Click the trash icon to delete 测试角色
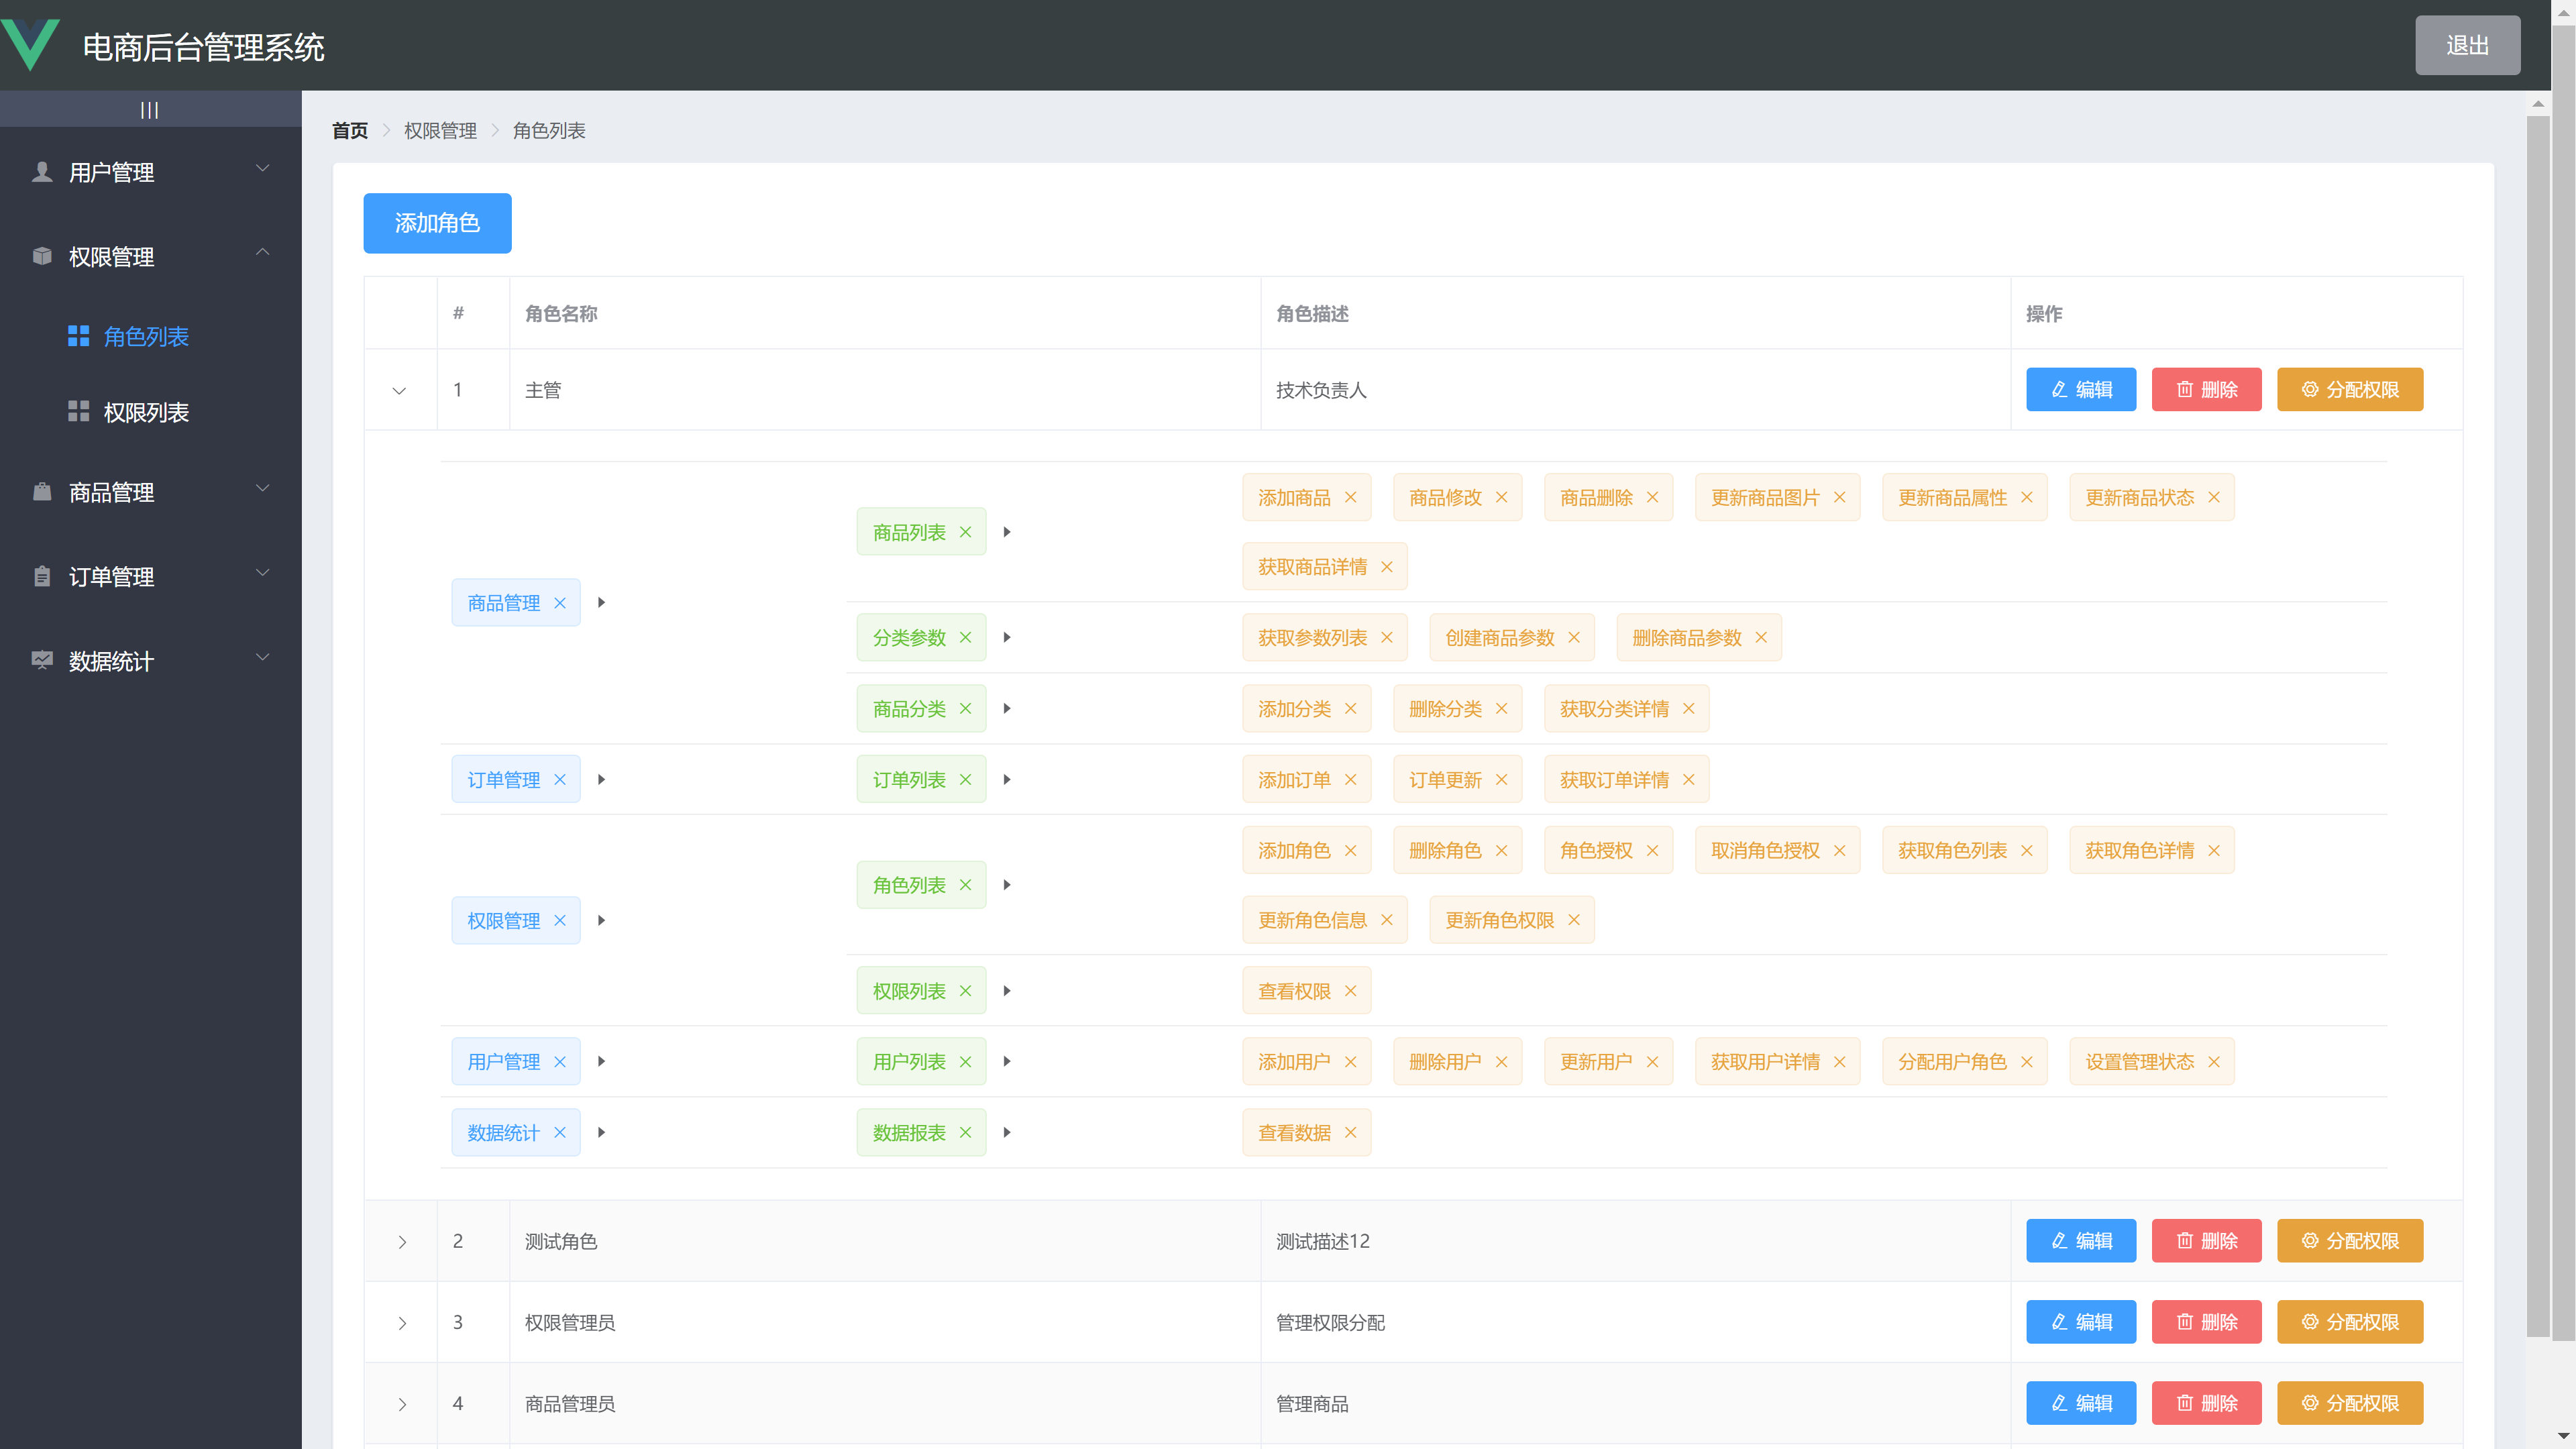 (2186, 1241)
